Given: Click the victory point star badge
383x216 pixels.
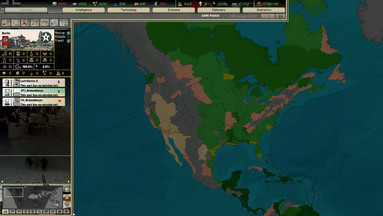Looking at the screenshot, I should [46, 37].
